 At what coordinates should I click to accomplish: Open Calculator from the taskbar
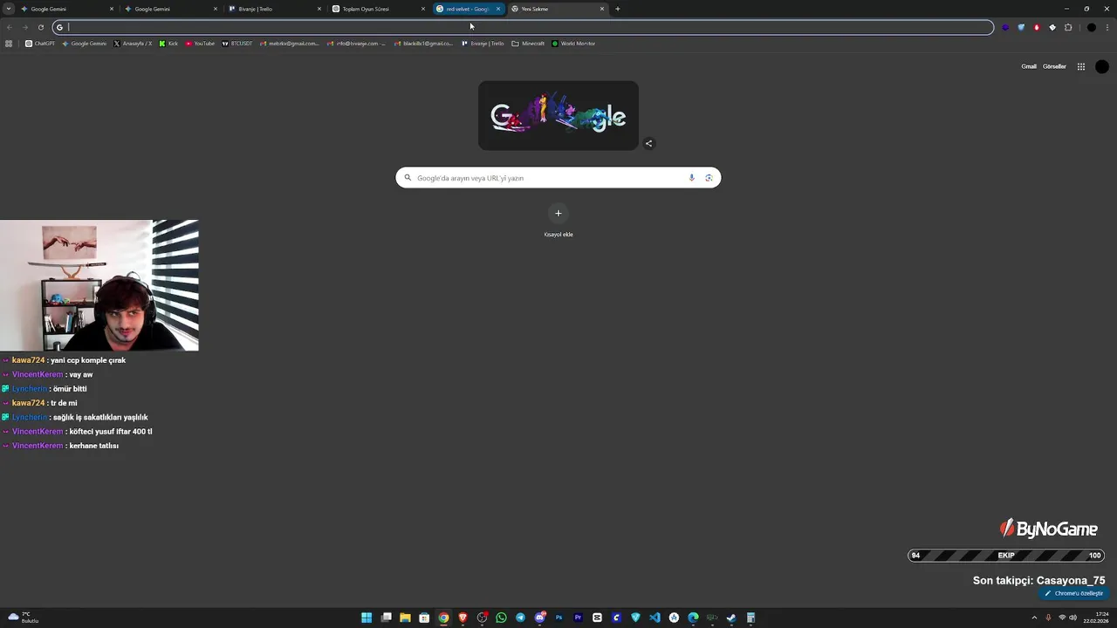tap(750, 618)
